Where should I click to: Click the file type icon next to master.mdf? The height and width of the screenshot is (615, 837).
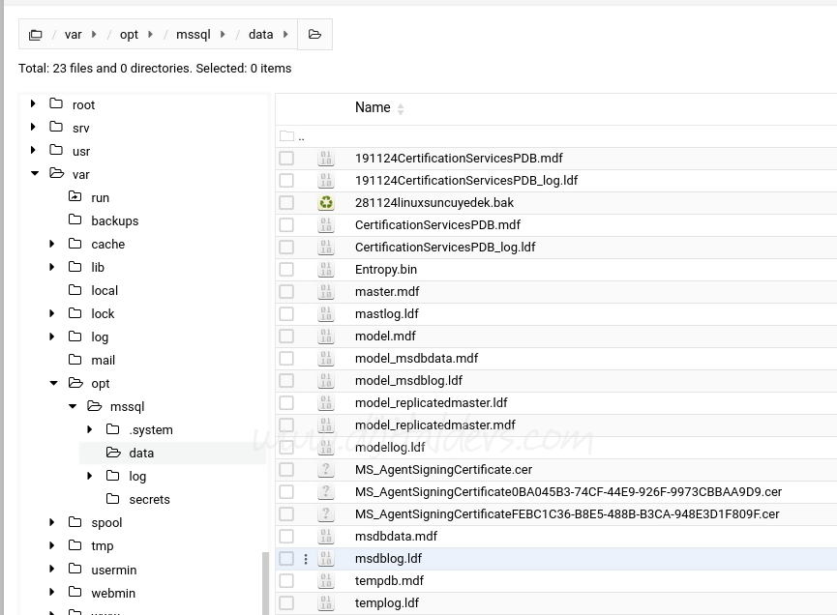326,291
